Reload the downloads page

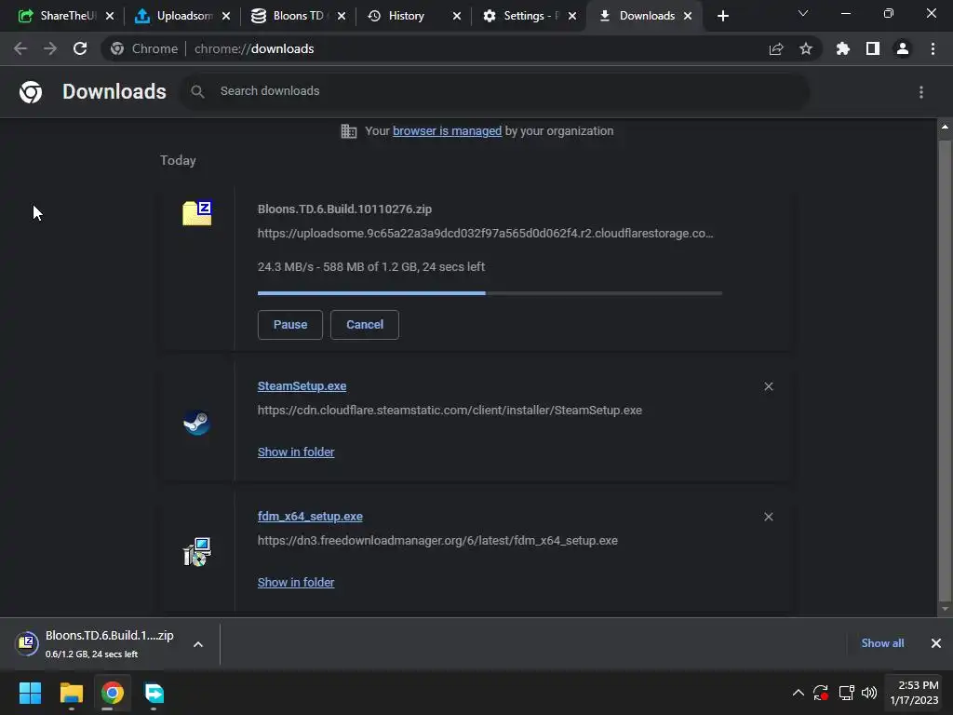tap(80, 48)
